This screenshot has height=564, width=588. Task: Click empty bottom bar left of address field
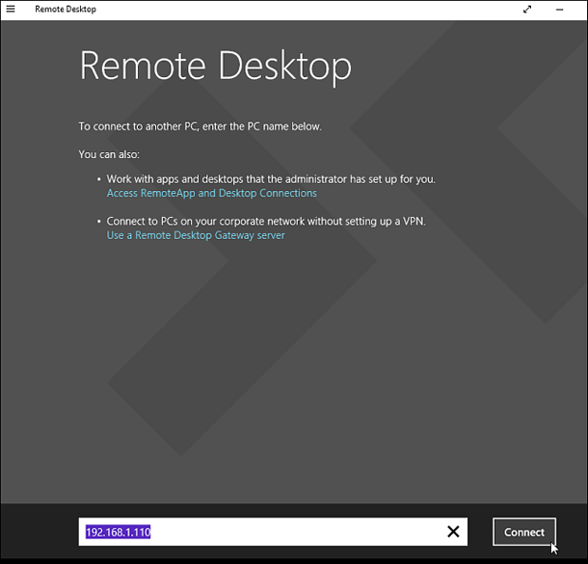39,531
